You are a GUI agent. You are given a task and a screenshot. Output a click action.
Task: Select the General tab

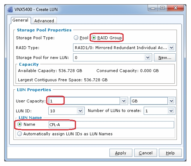(x=20, y=20)
